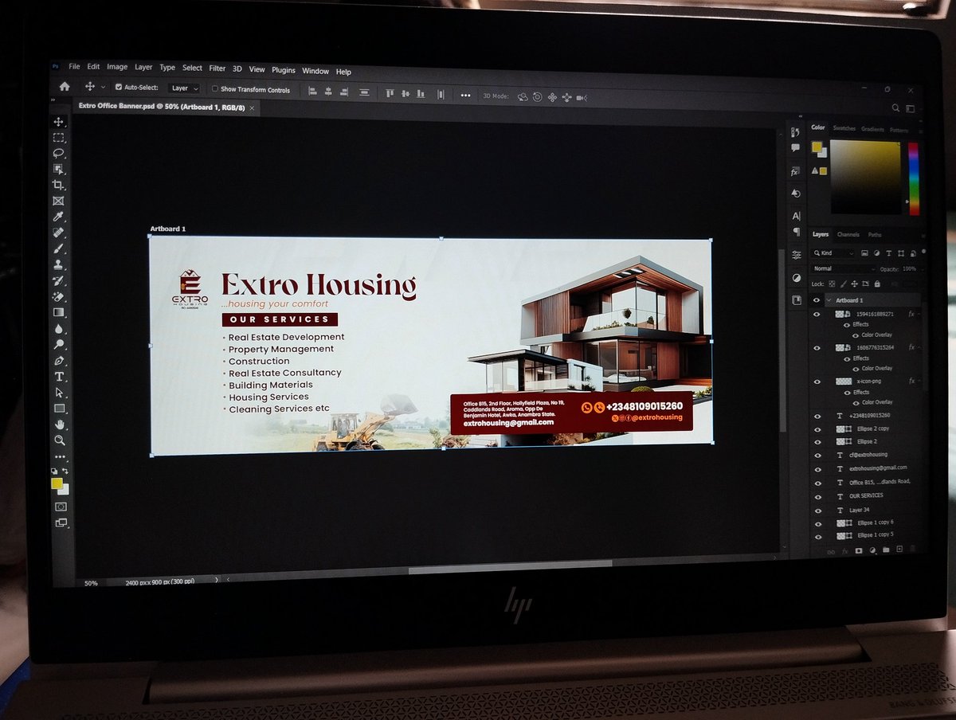Select the Path Selection tool
The image size is (956, 720).
(x=59, y=393)
